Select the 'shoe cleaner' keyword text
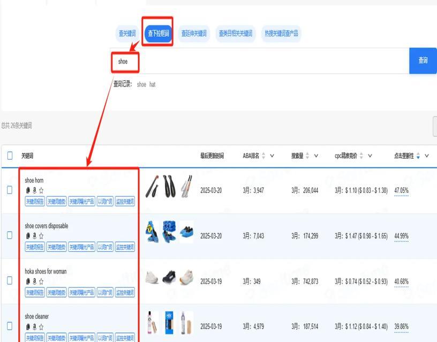437x342 pixels. [37, 316]
